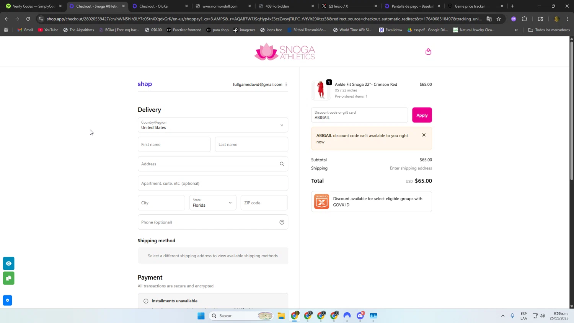Screen dimensions: 574x323
Task: Click the blue eye extension icon
Action: point(8,263)
